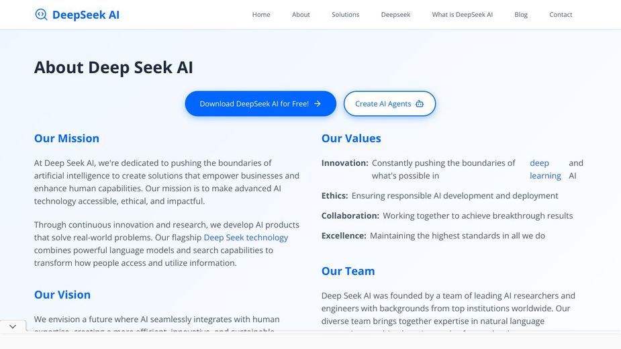The height and width of the screenshot is (349, 621).
Task: Open the Home menu item
Action: click(x=261, y=15)
